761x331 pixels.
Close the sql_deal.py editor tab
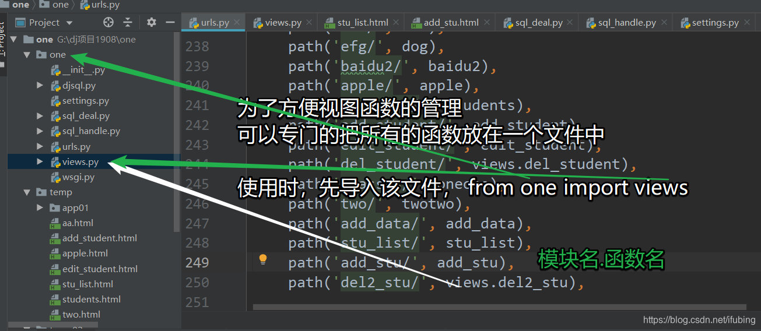(x=570, y=23)
